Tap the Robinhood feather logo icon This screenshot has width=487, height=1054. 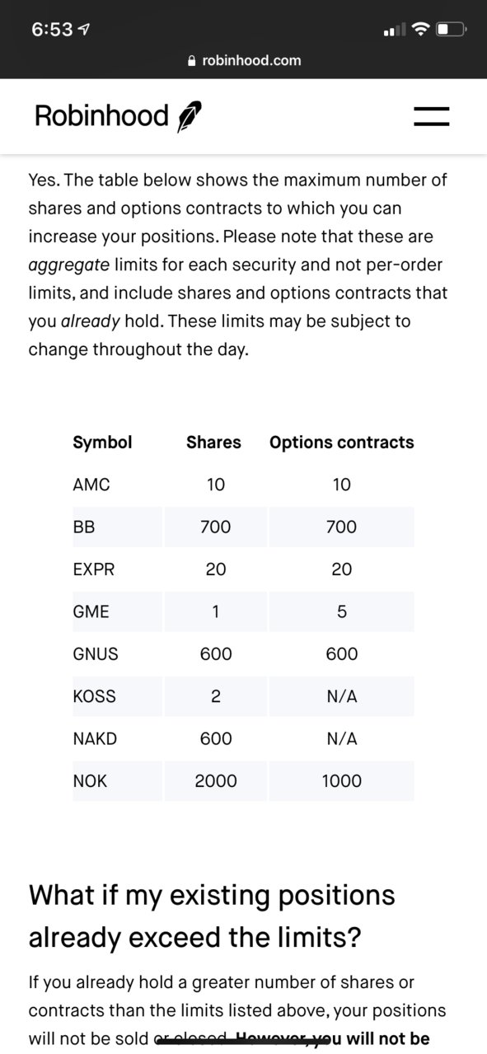pyautogui.click(x=189, y=117)
